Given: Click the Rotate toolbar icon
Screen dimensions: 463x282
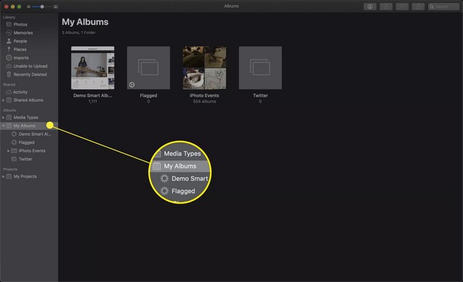Looking at the screenshot, I should [x=418, y=7].
